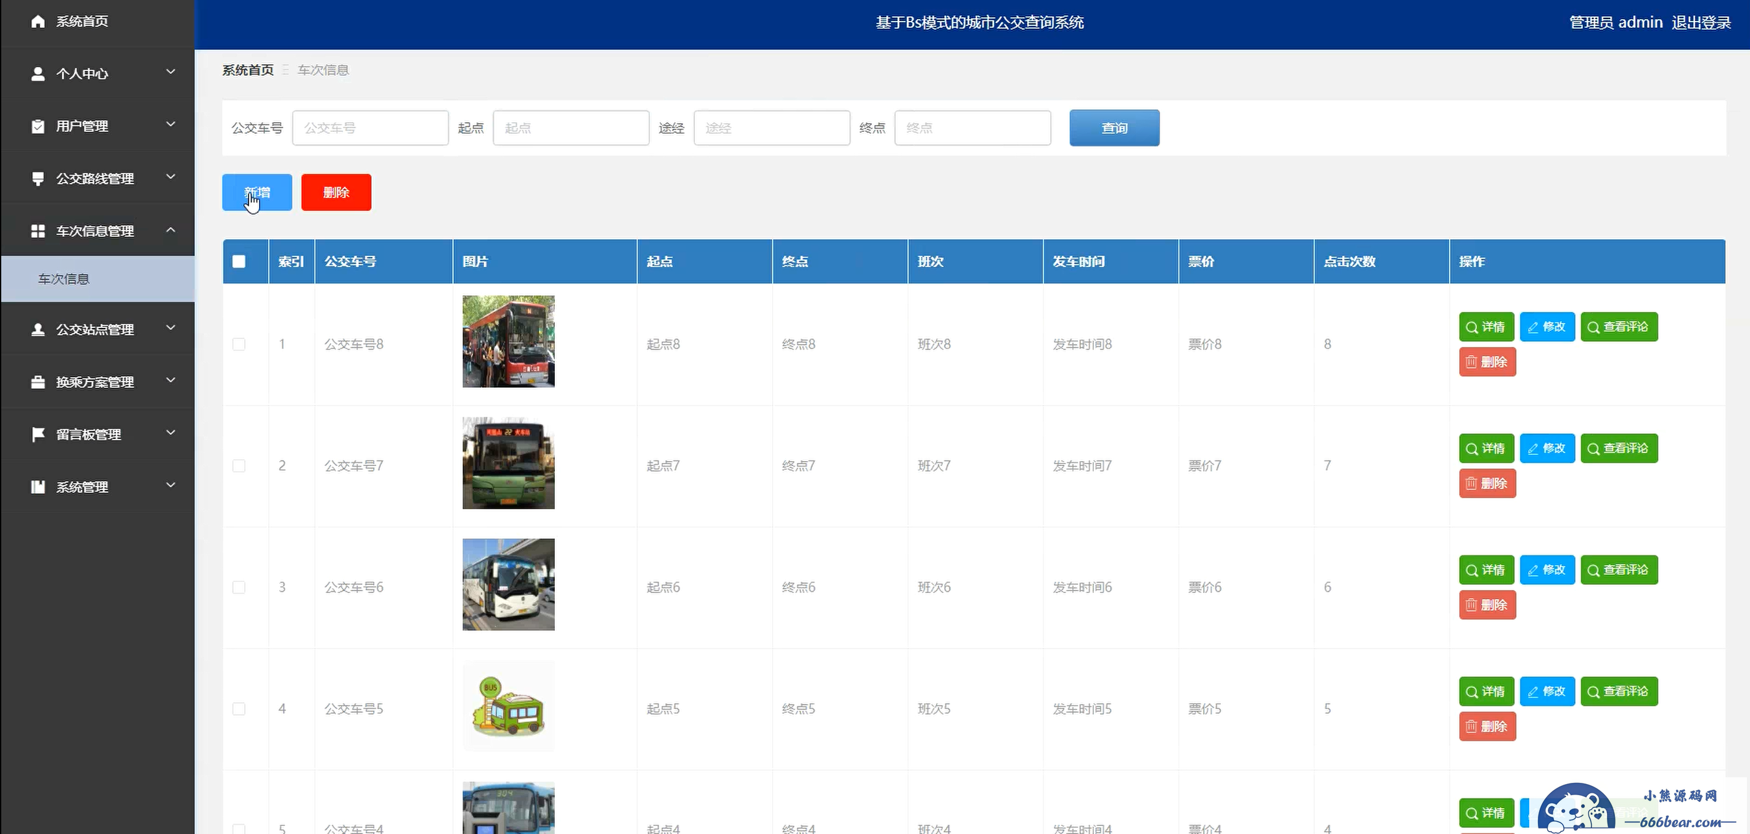Open the bus thumbnail for 公交车号8
This screenshot has height=834, width=1750.
508,341
